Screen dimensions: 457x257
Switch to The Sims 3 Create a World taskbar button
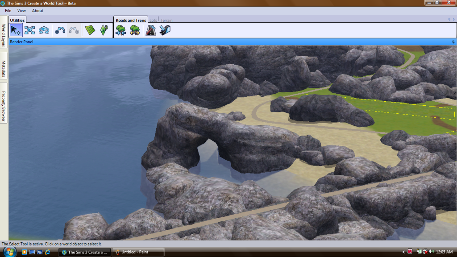tap(84, 252)
